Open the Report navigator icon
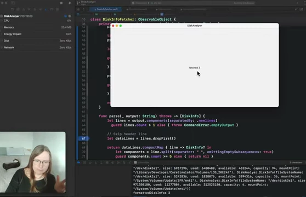Screen dimensions: 306x197 [57, 9]
